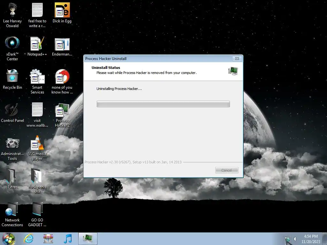Open xDark Center icon
Image resolution: width=327 pixels, height=245 pixels.
pos(12,48)
